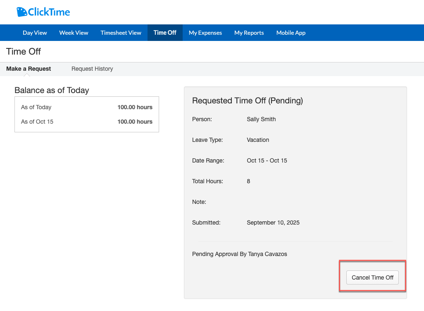424x311 pixels.
Task: Switch to Week View
Action: coord(74,33)
